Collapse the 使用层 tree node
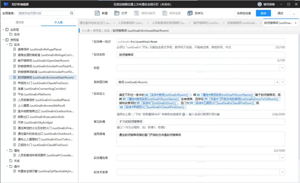Image resolution: width=300 pixels, height=183 pixels. [3, 40]
